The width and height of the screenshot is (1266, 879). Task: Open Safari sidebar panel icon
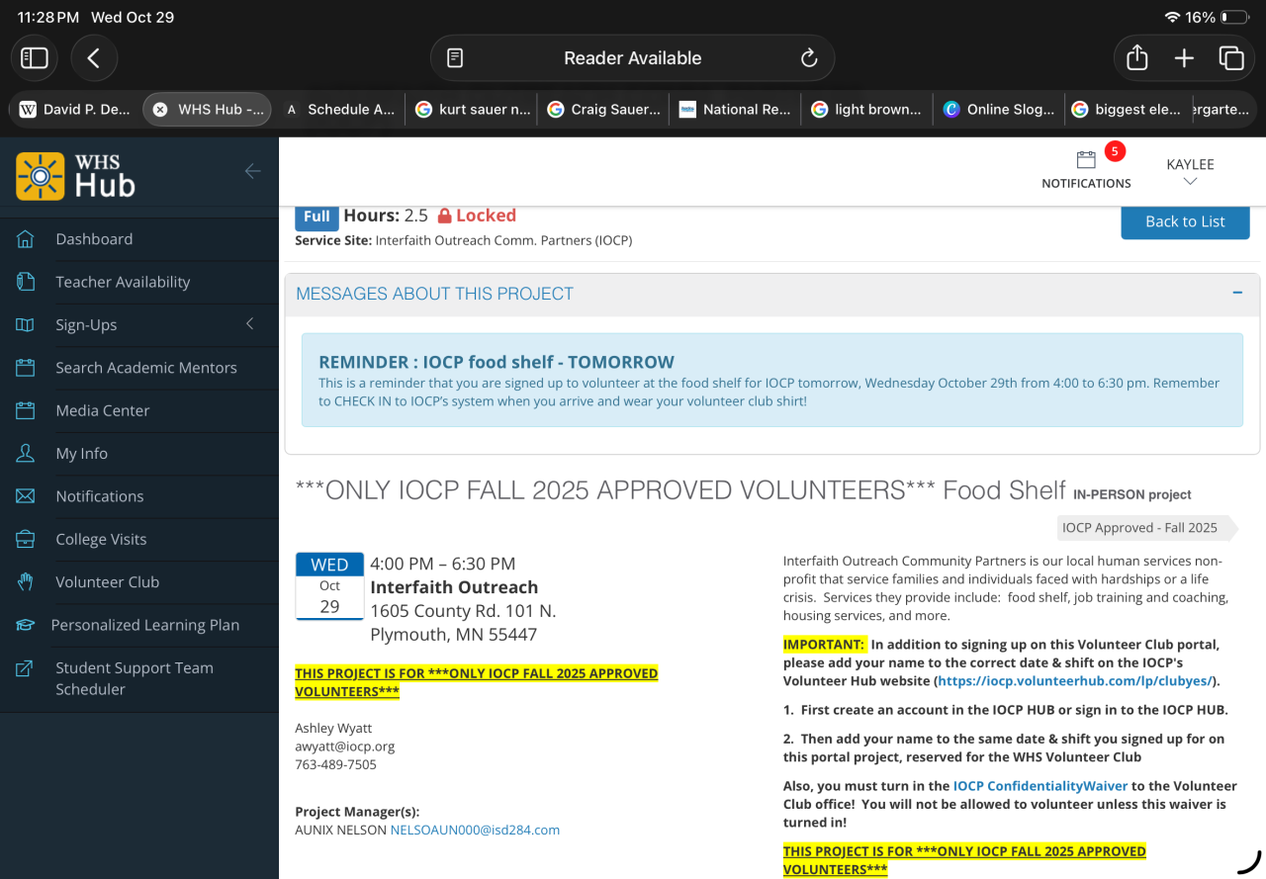pyautogui.click(x=35, y=58)
